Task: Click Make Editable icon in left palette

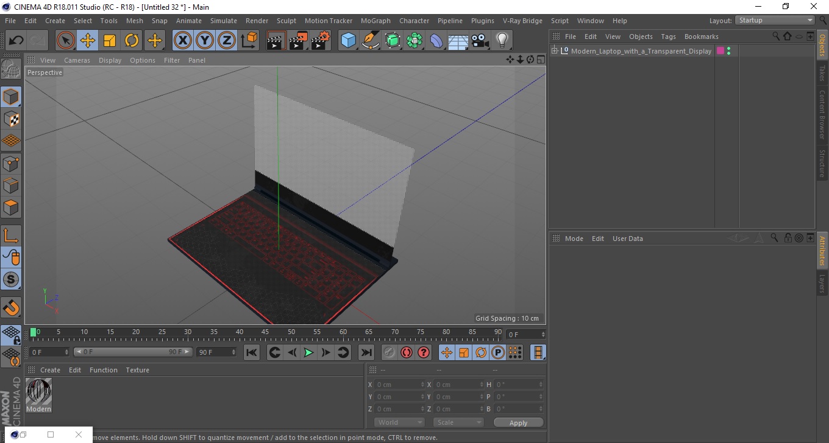Action: 11,69
